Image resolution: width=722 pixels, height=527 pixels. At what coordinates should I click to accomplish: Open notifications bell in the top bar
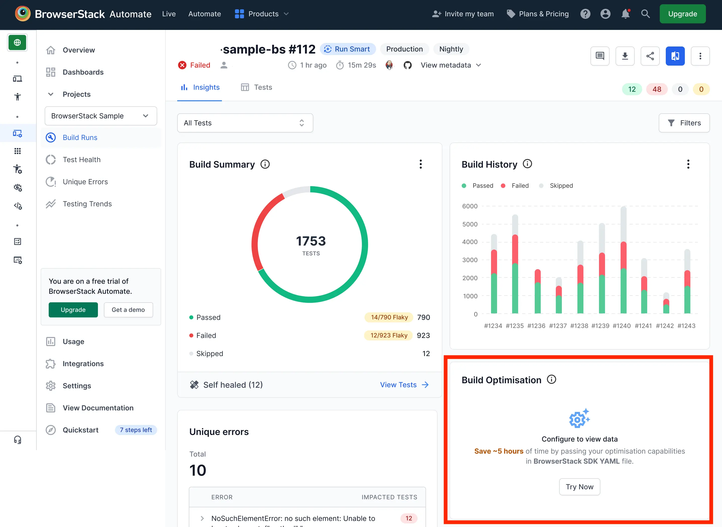(625, 14)
